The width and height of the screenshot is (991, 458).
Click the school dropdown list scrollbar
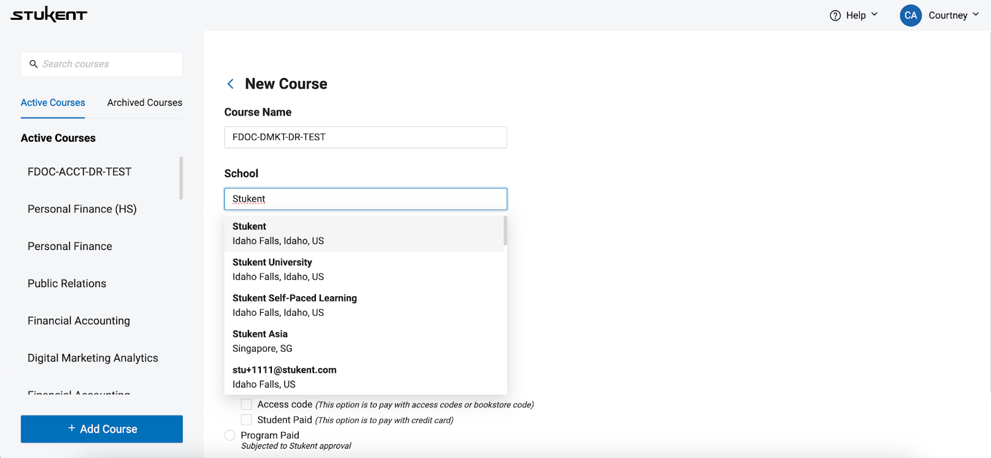(505, 230)
